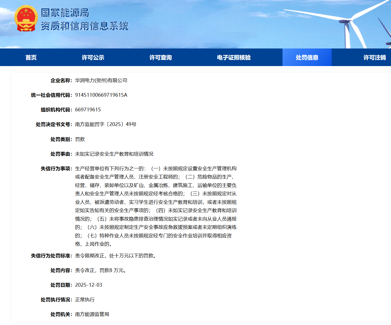Click the credit code 91451100669719615A
This screenshot has height=325, width=391.
click(x=101, y=95)
